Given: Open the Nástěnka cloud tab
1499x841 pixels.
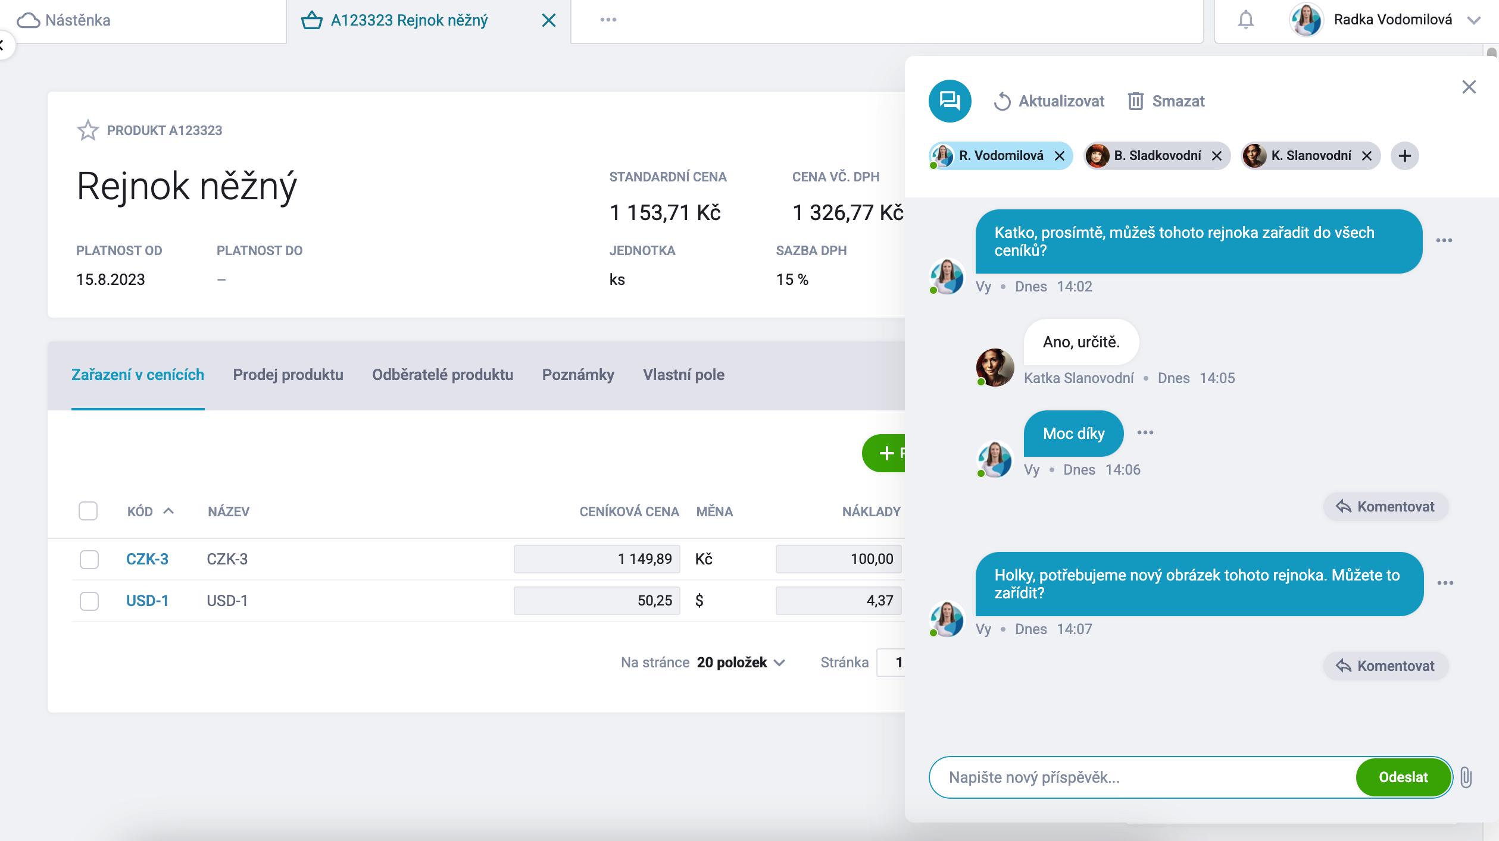Looking at the screenshot, I should [64, 20].
